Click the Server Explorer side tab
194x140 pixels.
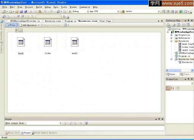(x=2, y=30)
